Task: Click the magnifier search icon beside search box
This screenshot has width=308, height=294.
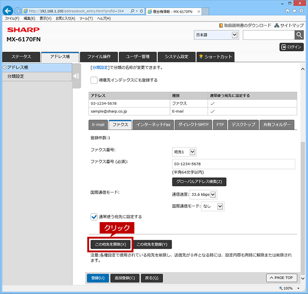Action: click(x=299, y=35)
